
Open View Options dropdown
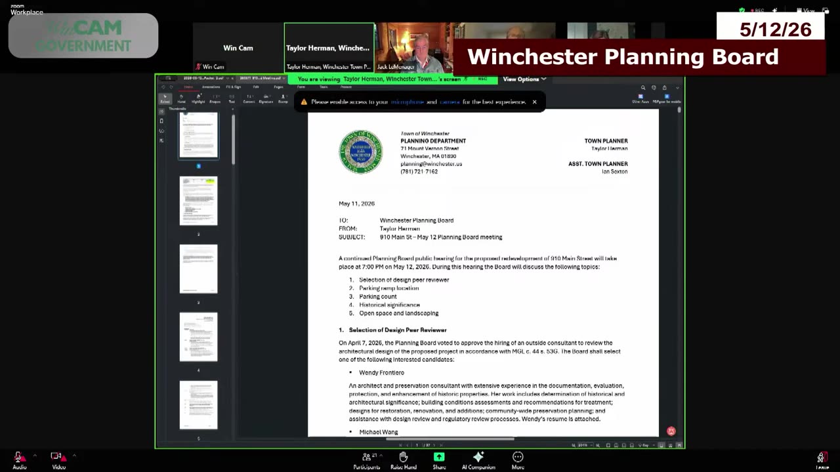(x=524, y=79)
